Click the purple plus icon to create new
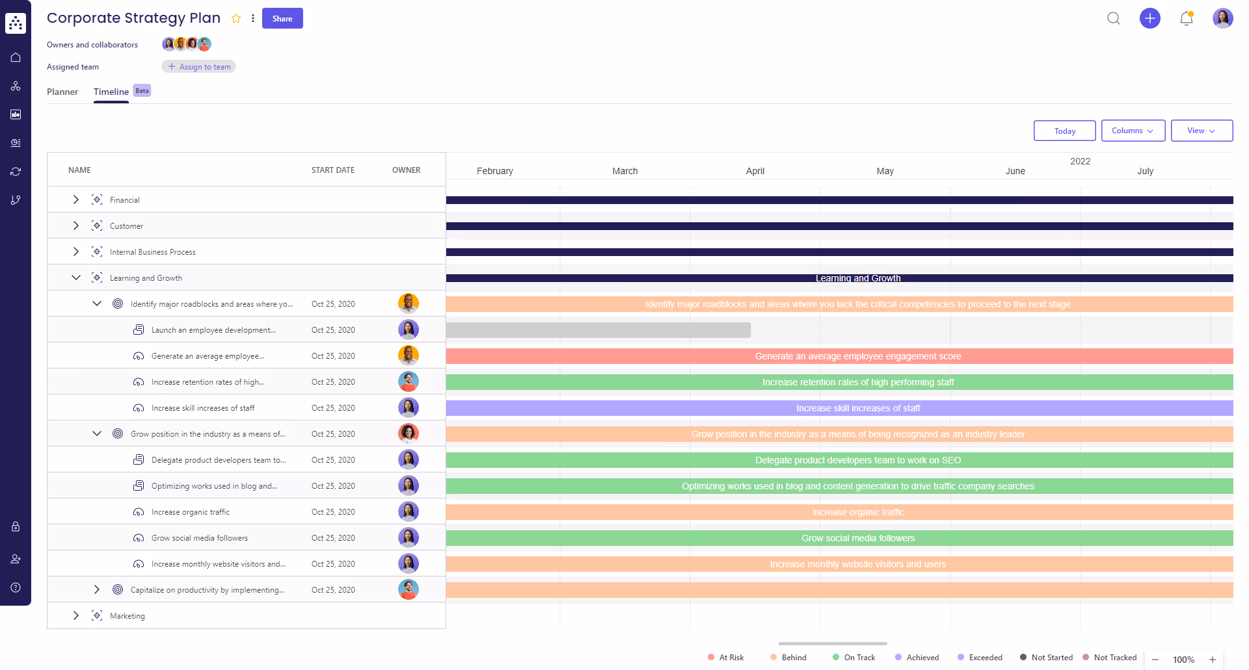This screenshot has height=670, width=1249. coord(1150,19)
